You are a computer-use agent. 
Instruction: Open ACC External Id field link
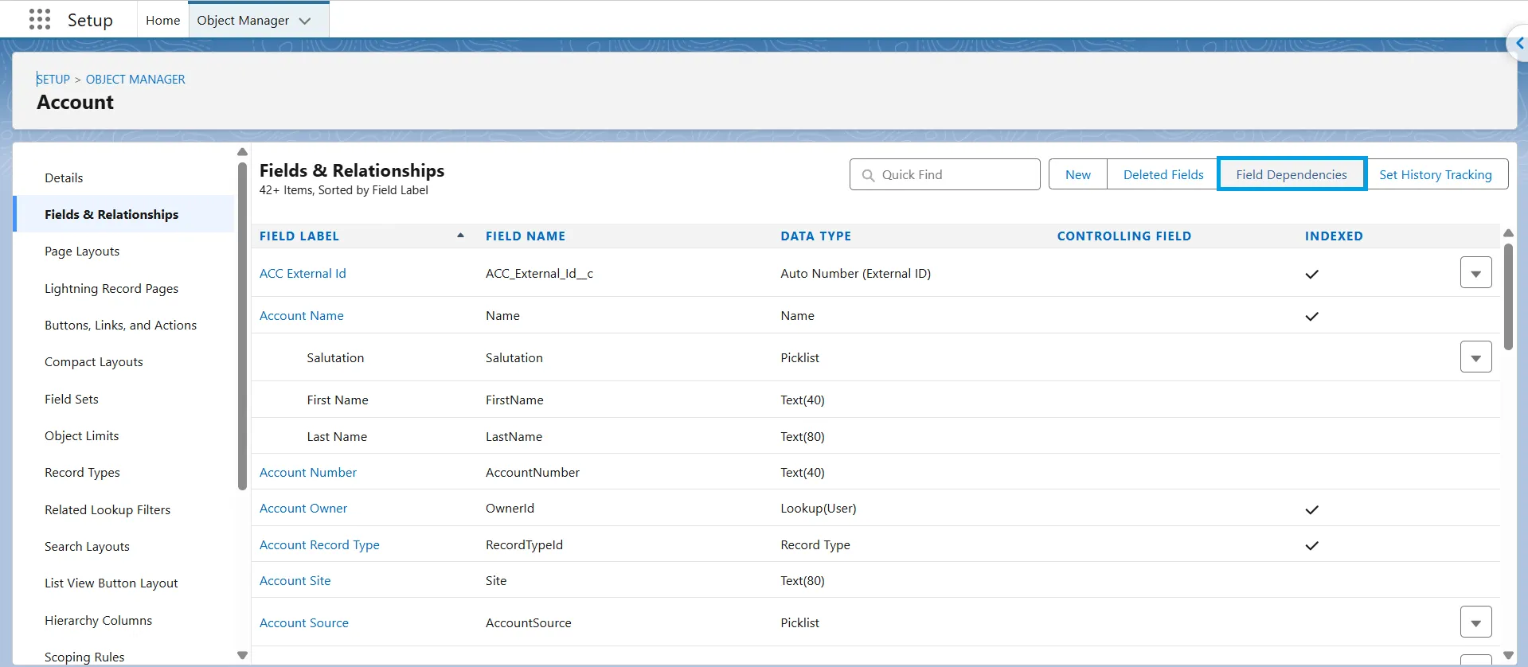tap(303, 273)
